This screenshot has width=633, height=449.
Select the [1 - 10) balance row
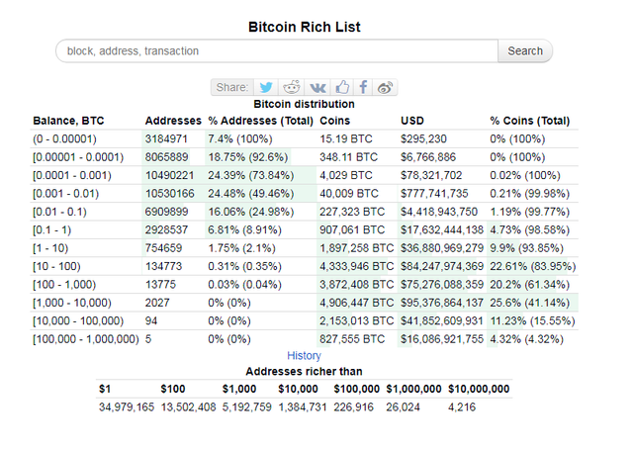(304, 248)
